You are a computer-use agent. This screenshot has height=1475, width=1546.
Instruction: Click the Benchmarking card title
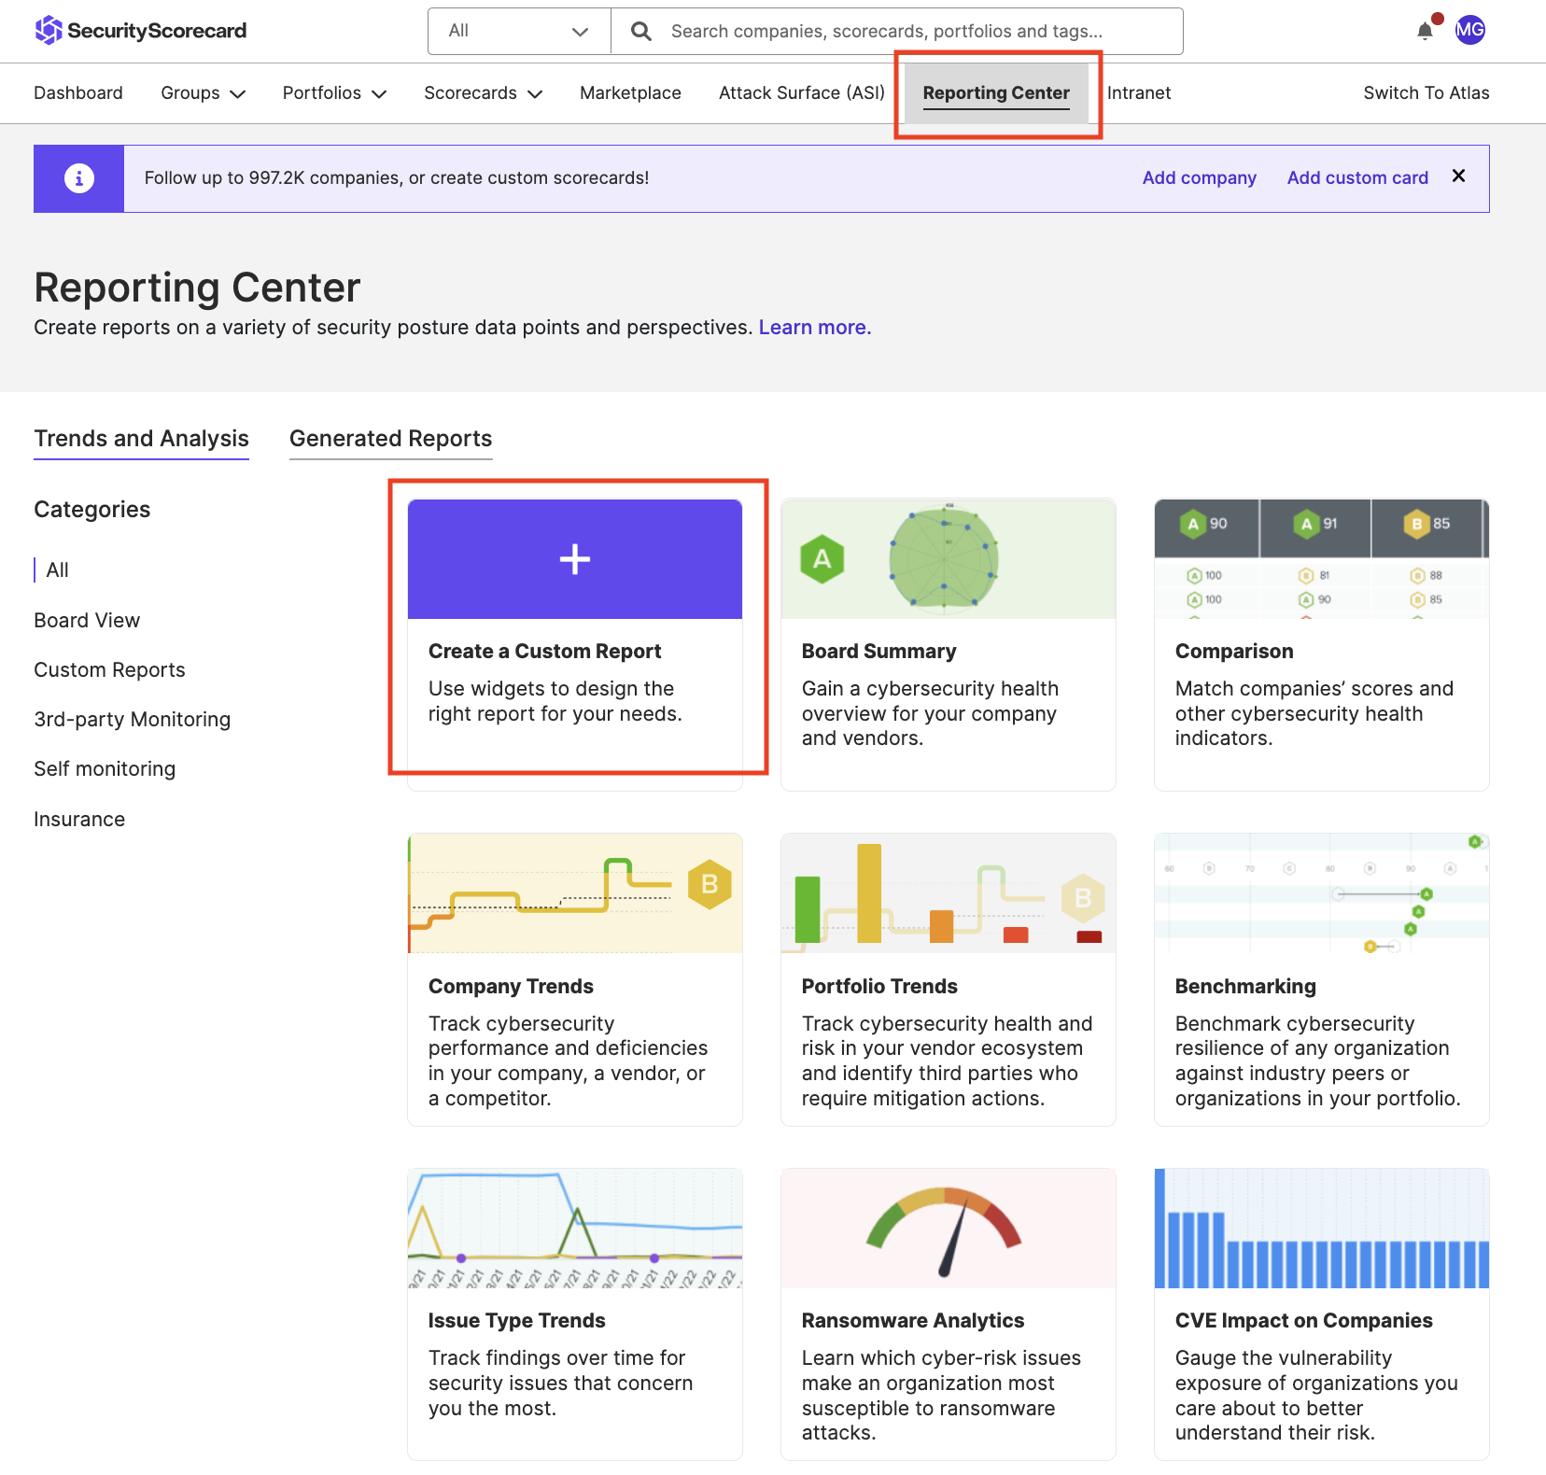click(x=1245, y=987)
